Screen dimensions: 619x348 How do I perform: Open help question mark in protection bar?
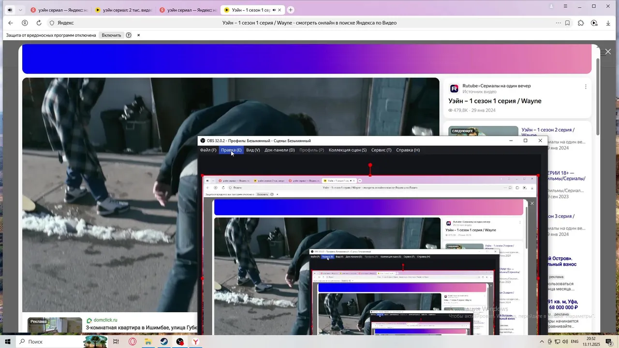coord(129,35)
